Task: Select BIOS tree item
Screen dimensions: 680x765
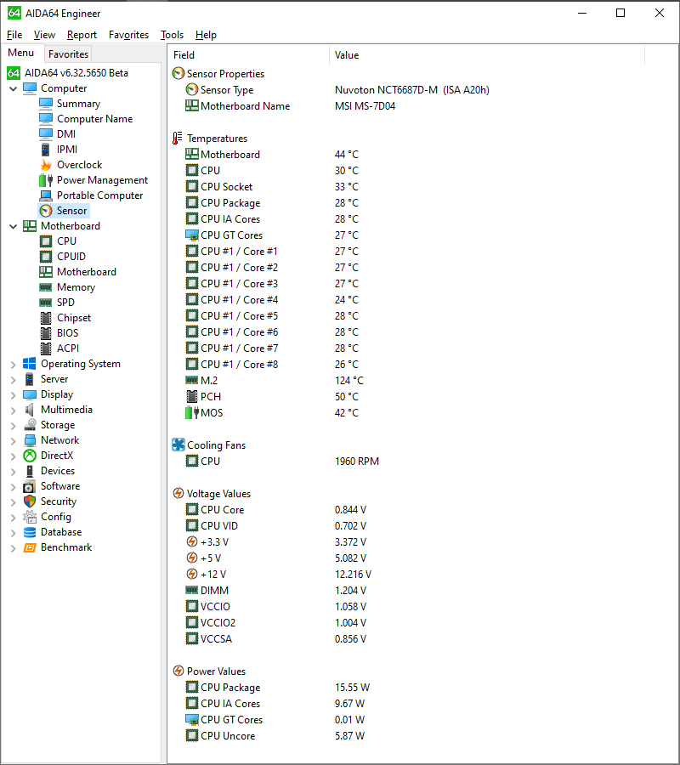Action: 68,333
